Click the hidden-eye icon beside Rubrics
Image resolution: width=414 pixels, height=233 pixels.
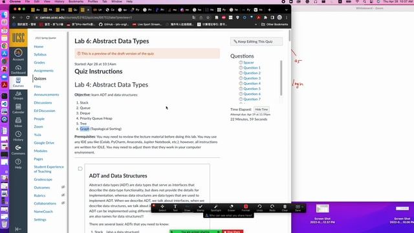(63, 195)
